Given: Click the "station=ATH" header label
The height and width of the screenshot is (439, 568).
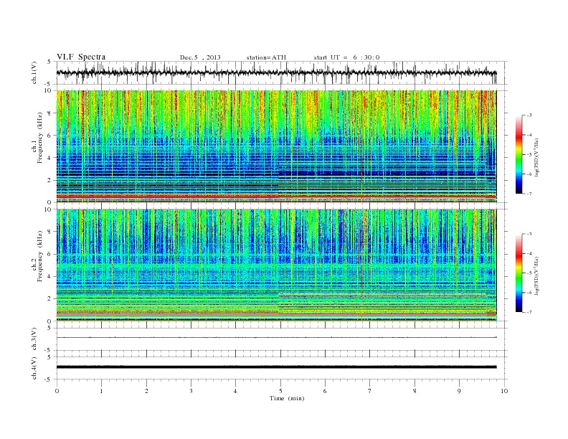Looking at the screenshot, I should coord(266,57).
